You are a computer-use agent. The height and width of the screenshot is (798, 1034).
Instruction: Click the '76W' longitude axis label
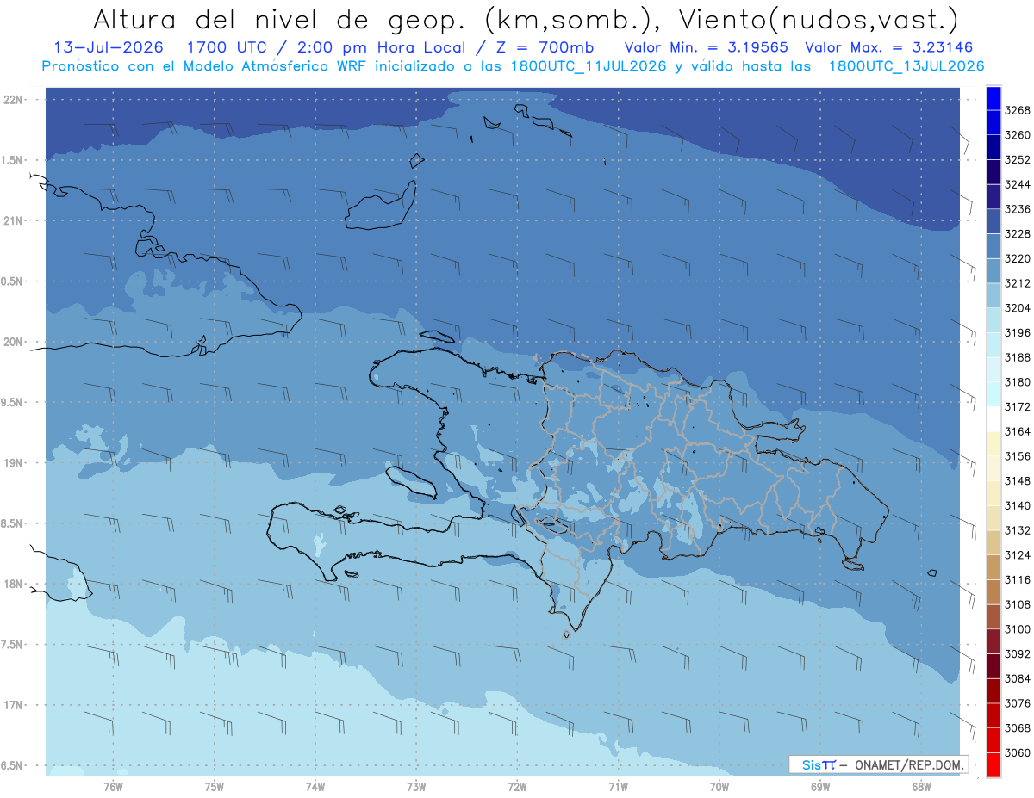[x=113, y=787]
